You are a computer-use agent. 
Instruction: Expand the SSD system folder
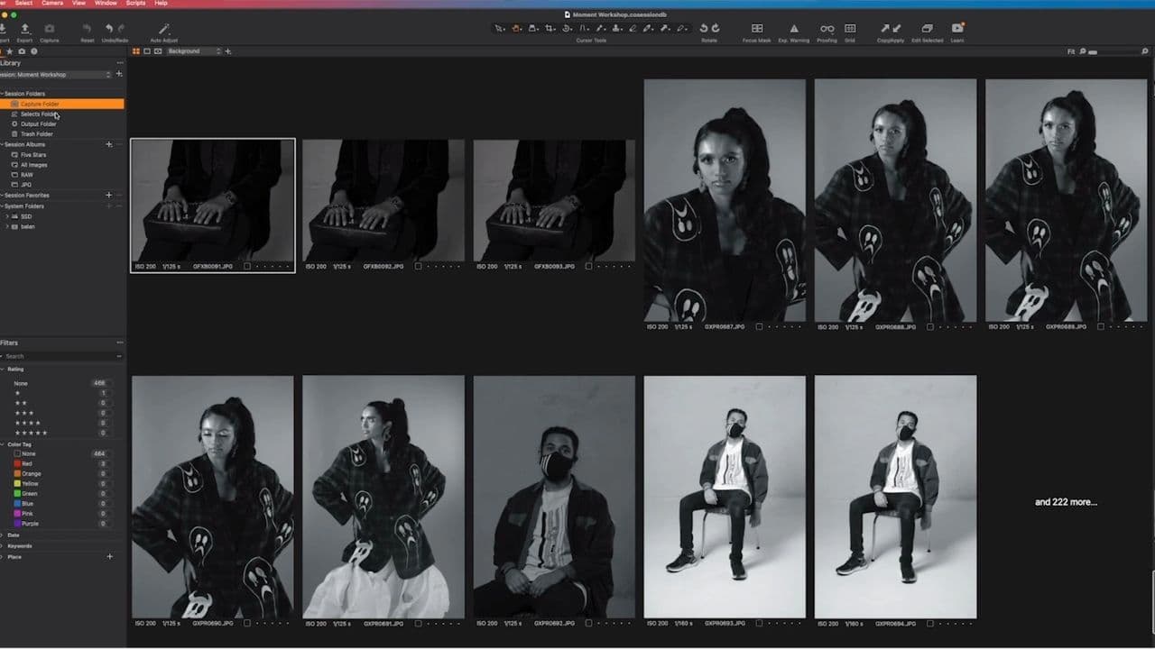click(7, 216)
